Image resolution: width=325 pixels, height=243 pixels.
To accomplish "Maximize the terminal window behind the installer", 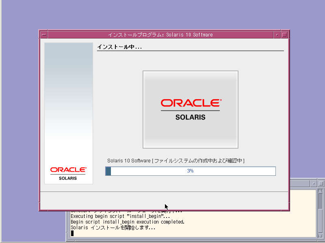I will [321, 183].
